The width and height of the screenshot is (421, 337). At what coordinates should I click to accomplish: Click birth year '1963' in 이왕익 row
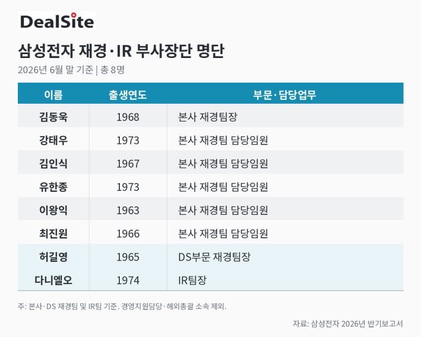[x=128, y=210]
